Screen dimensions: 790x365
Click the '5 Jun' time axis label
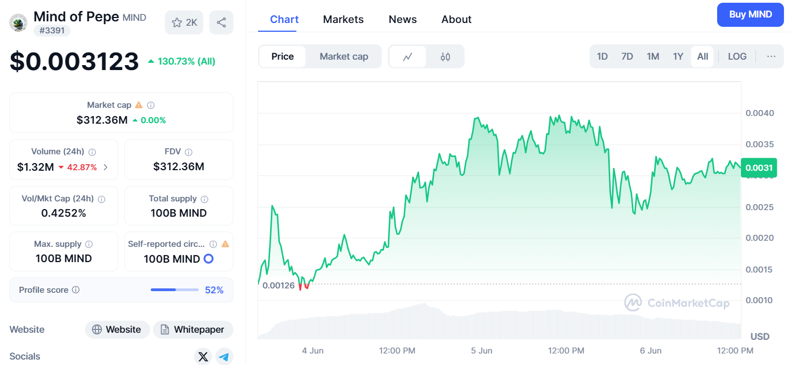click(482, 350)
